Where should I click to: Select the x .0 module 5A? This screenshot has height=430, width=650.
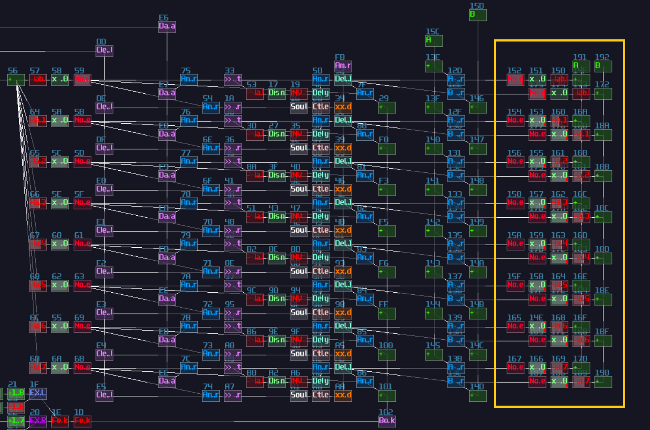pyautogui.click(x=60, y=121)
